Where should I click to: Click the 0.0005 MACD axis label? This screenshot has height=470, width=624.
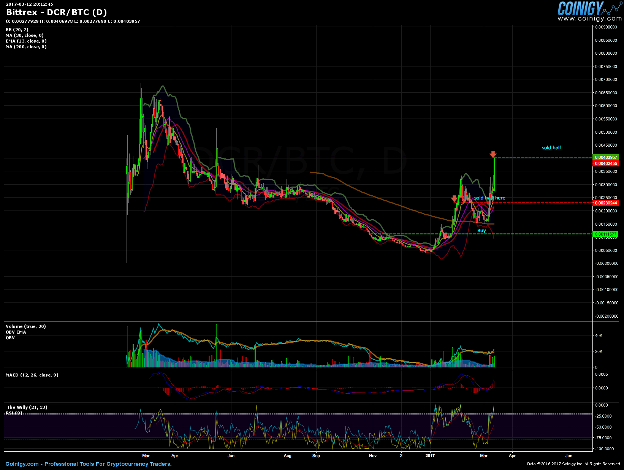coord(601,374)
